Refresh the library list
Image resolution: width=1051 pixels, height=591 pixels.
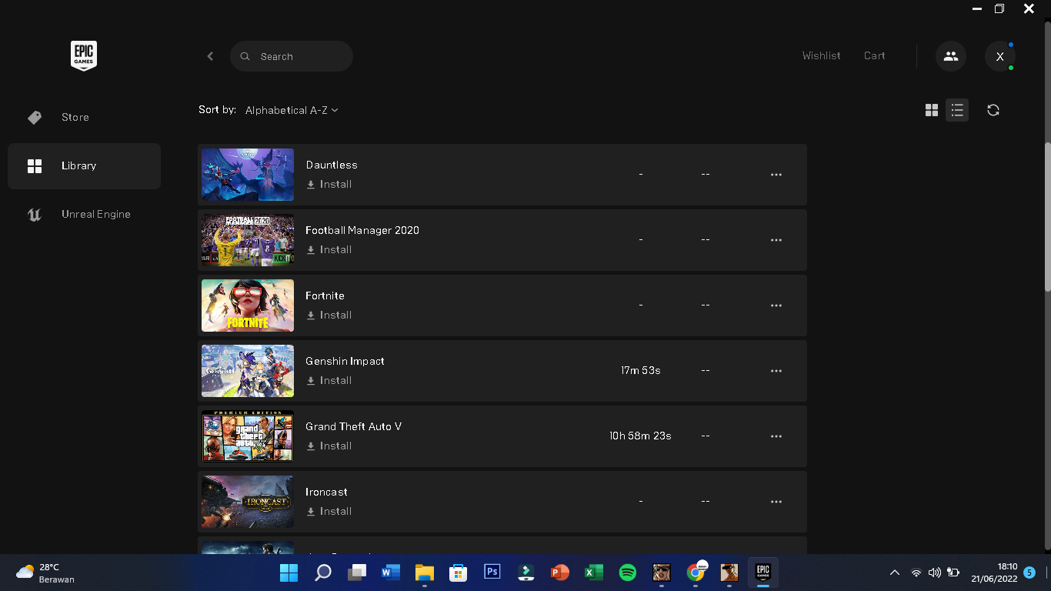[x=993, y=110]
